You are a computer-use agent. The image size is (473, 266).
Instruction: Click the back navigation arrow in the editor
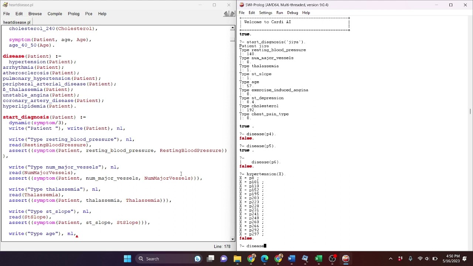pyautogui.click(x=226, y=14)
